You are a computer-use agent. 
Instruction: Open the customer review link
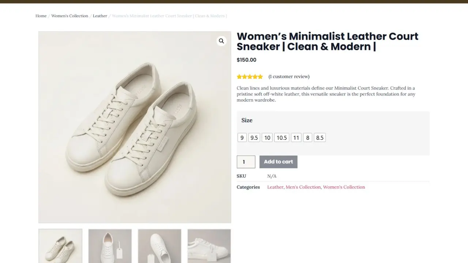click(x=289, y=77)
